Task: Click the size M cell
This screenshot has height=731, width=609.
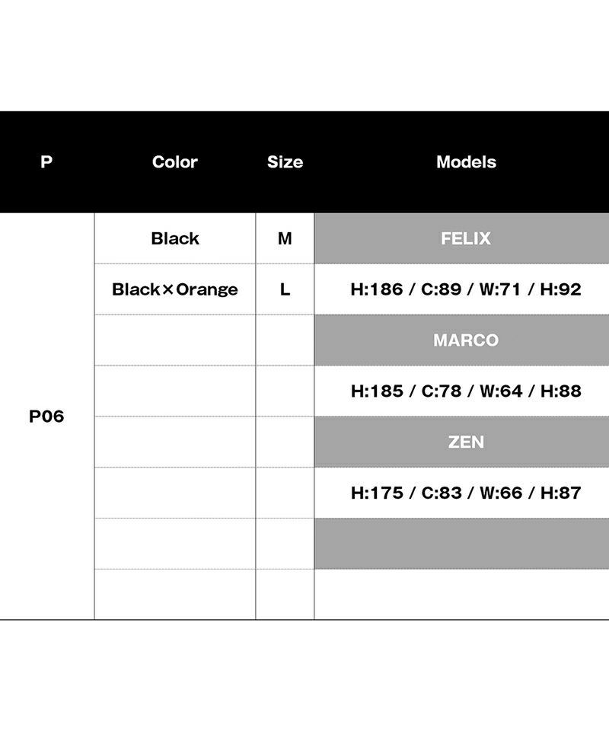Action: [285, 238]
